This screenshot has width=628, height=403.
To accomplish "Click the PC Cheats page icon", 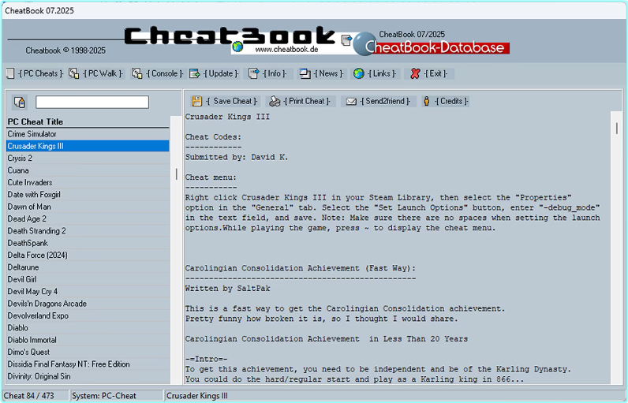I will tap(10, 73).
